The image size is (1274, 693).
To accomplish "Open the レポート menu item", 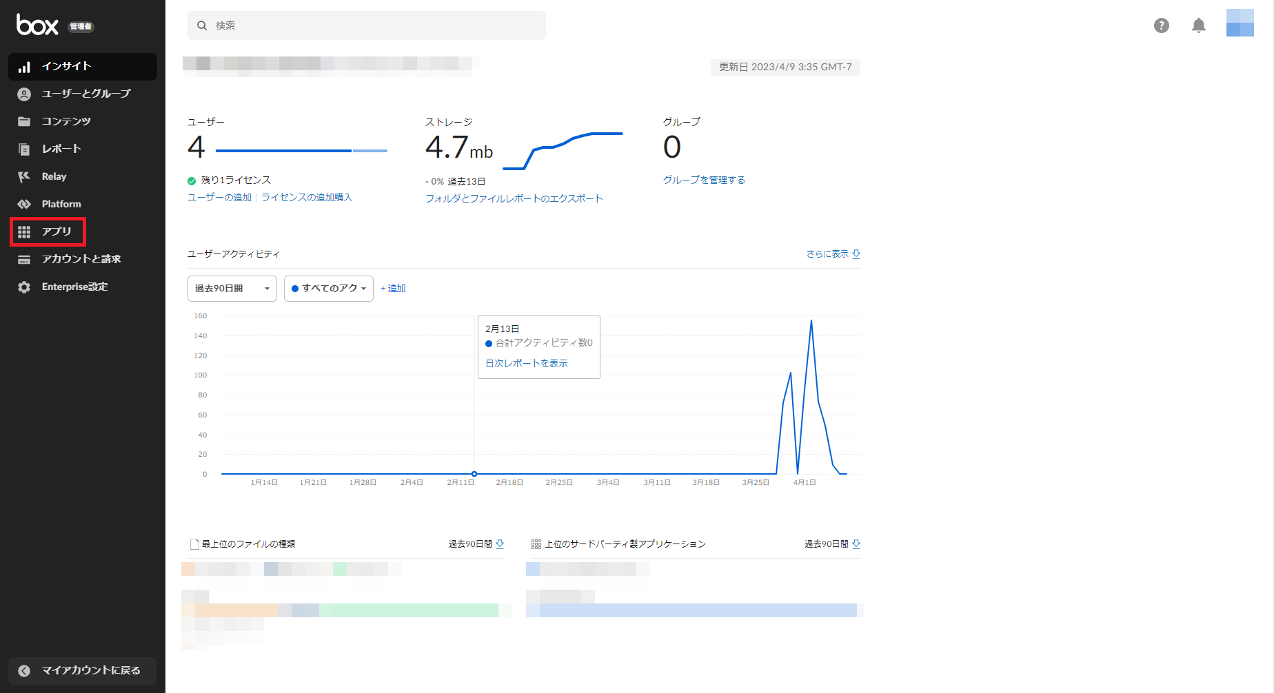I will coord(61,149).
